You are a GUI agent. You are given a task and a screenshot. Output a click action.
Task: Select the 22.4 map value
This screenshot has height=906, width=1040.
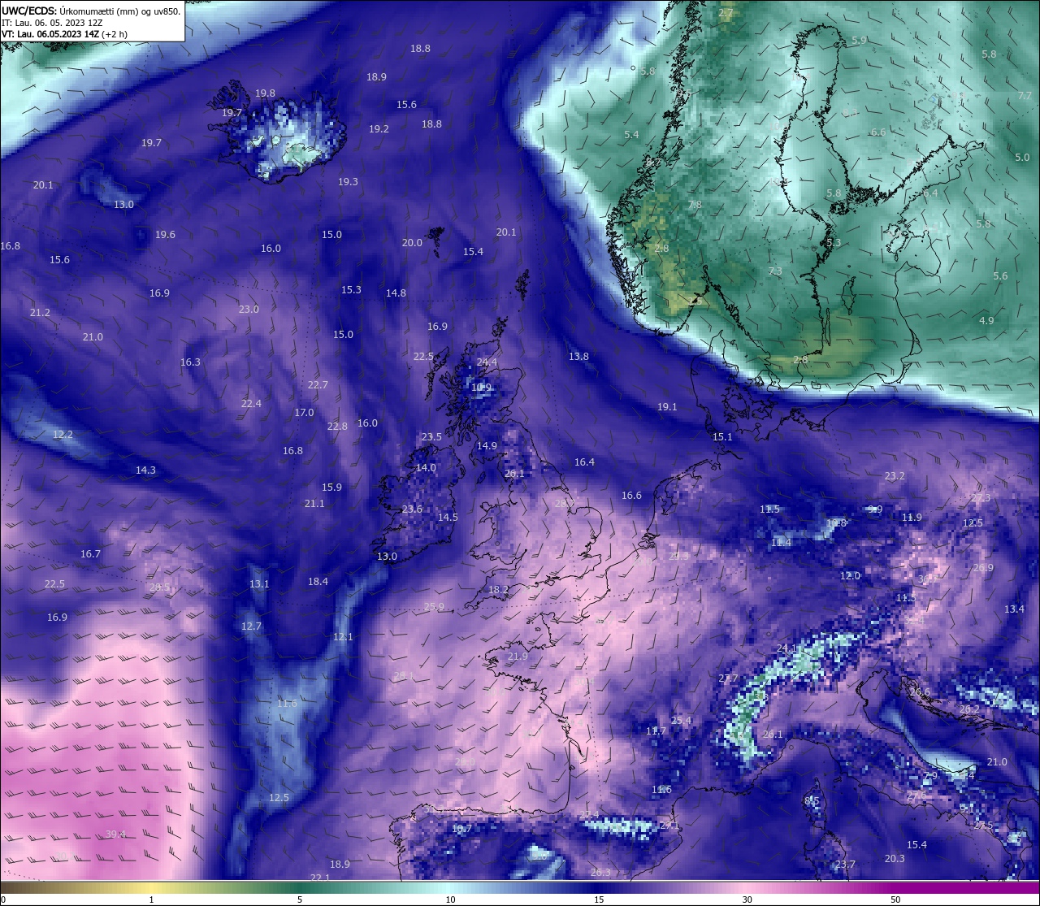[x=251, y=403]
